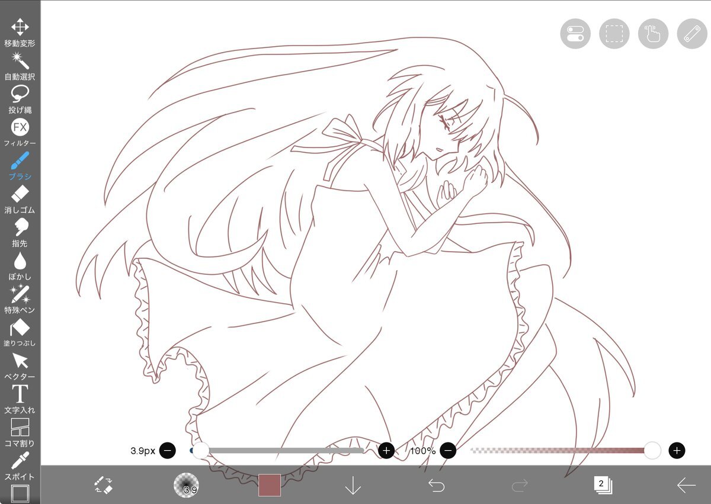Switch between brush and eraser in the bottom bar
The image size is (711, 504).
click(104, 485)
